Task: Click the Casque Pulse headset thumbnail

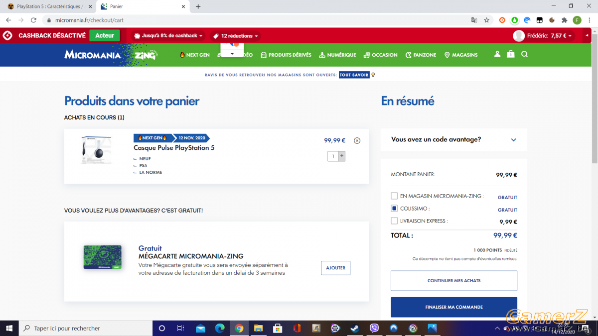Action: [x=96, y=150]
